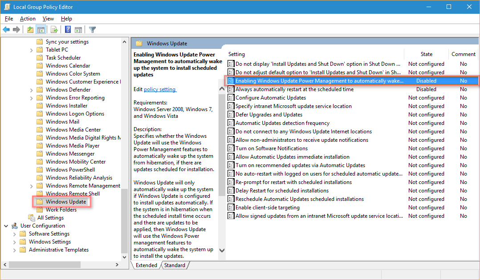Click the Export List toolbar icon
The image size is (480, 280).
(54, 30)
